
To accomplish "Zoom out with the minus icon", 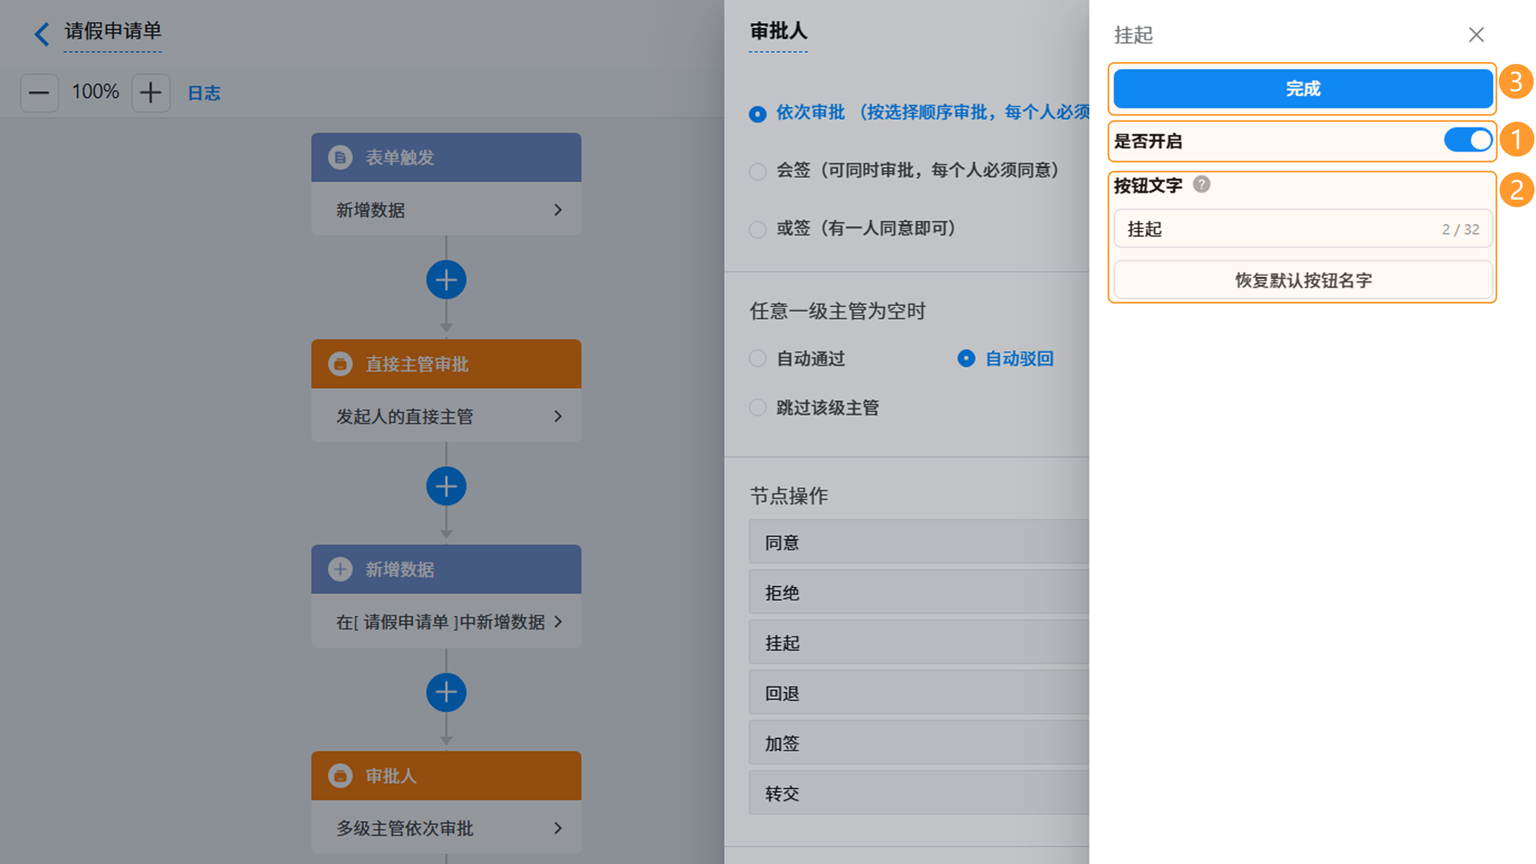I will tap(39, 92).
